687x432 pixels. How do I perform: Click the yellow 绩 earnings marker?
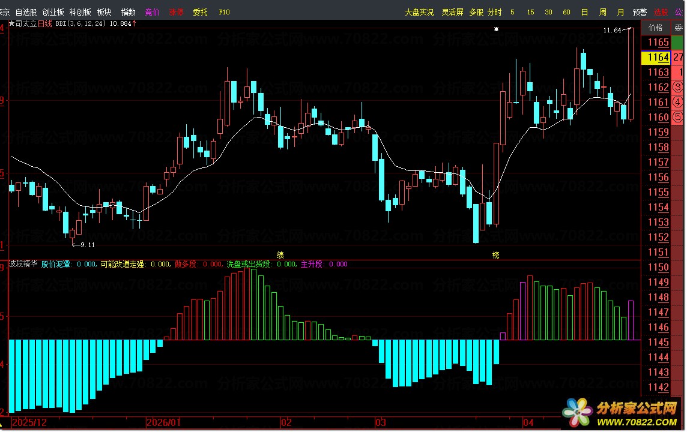(280, 255)
